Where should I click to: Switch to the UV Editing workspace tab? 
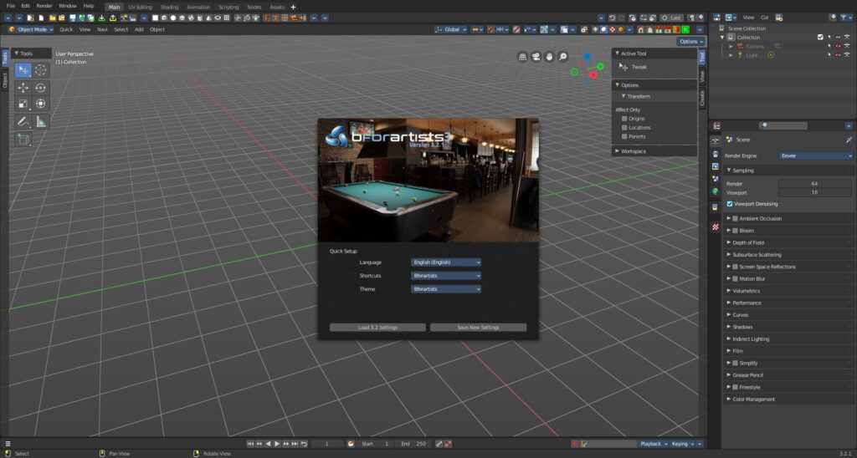point(140,7)
